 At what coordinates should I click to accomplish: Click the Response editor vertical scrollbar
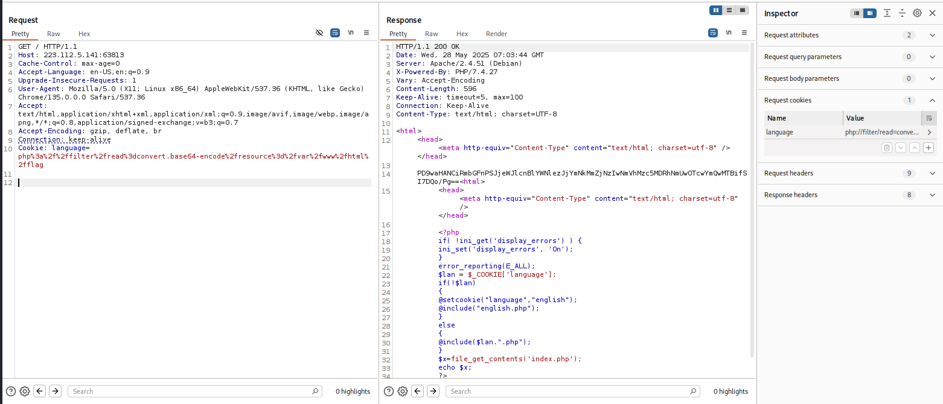[x=752, y=199]
